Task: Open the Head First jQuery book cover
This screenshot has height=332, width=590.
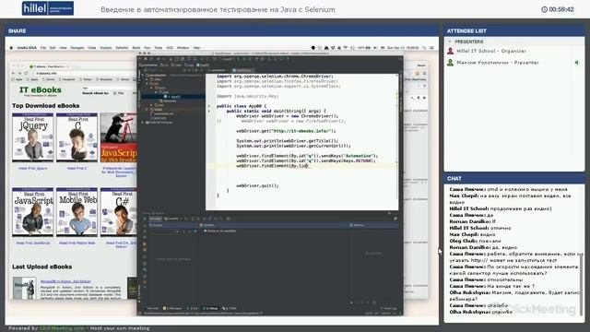Action: click(x=33, y=137)
